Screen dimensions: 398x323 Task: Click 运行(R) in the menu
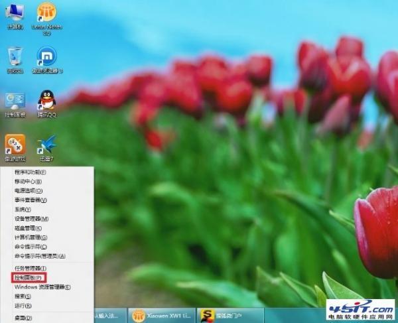24,305
